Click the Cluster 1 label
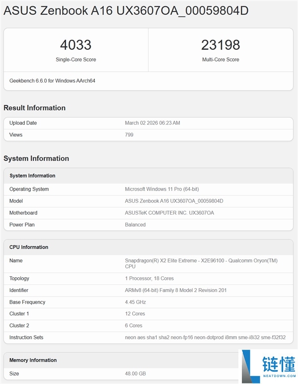This screenshot has width=298, height=384. pyautogui.click(x=19, y=314)
